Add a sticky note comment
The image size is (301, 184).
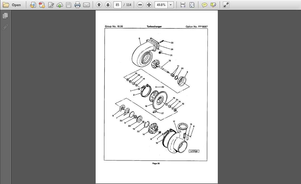coord(205,5)
